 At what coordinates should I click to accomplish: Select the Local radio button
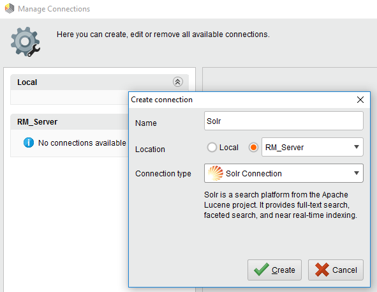[x=212, y=147]
